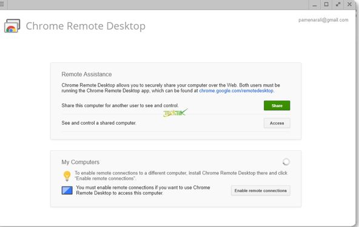Click the lightbulb tip icon
Image resolution: width=359 pixels, height=227 pixels.
click(x=67, y=176)
